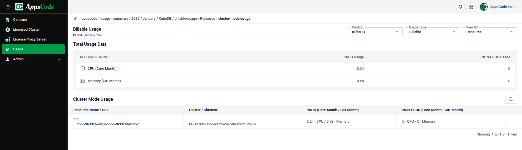The image size is (522, 150).
Task: Click the Memory row icon
Action: click(82, 81)
